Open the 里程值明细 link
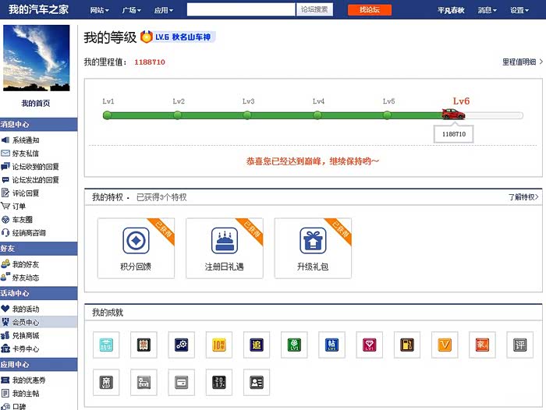Screen dimensions: 546x410 pos(522,62)
